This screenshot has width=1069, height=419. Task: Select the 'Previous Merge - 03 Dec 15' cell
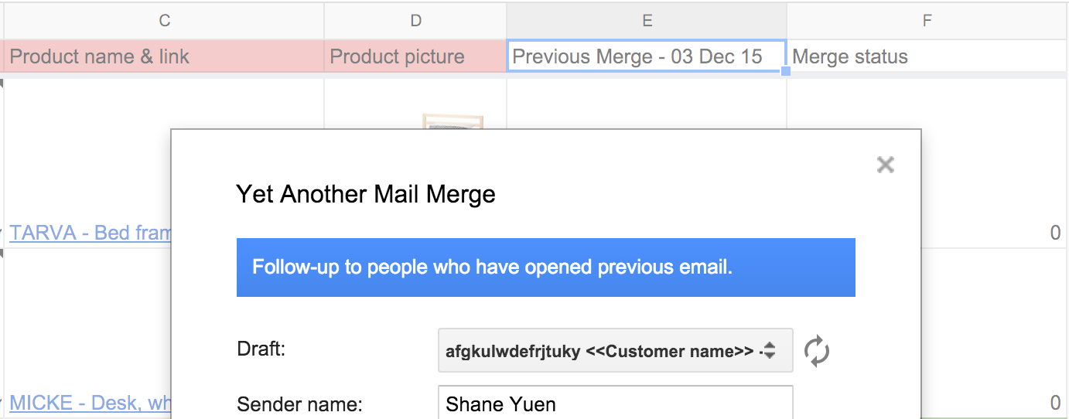tap(647, 56)
